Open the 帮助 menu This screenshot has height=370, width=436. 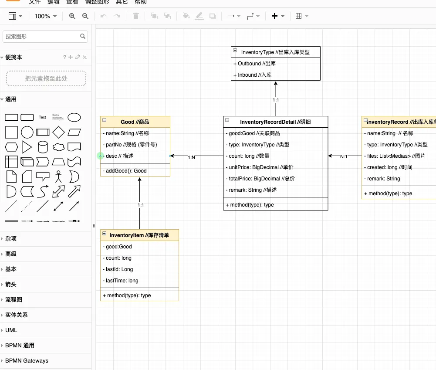pyautogui.click(x=141, y=2)
